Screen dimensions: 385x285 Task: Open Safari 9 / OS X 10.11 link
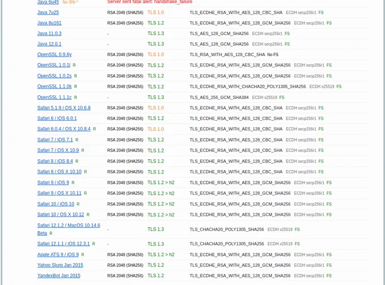[59, 193]
